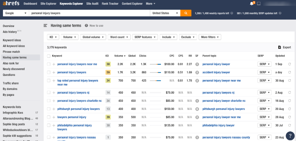Open the United States country dropdown
The width and height of the screenshot is (296, 141).
pyautogui.click(x=165, y=13)
